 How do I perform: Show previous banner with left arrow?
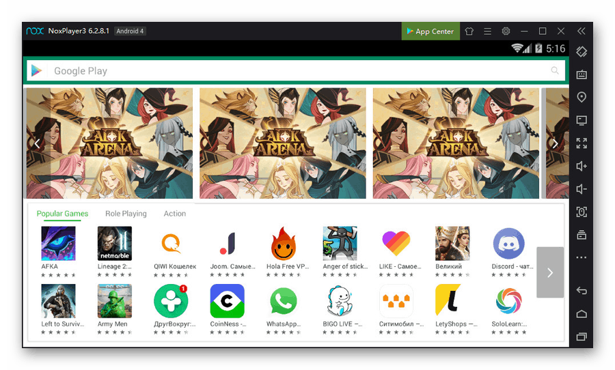click(38, 143)
